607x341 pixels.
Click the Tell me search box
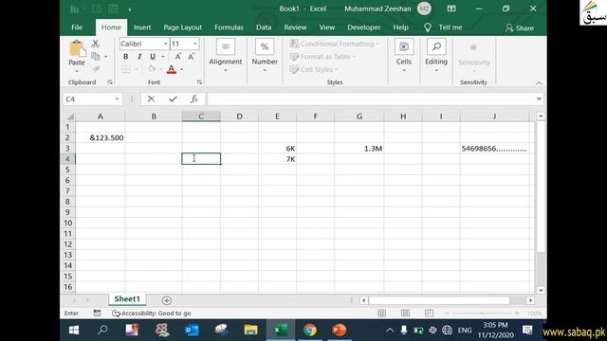point(444,27)
